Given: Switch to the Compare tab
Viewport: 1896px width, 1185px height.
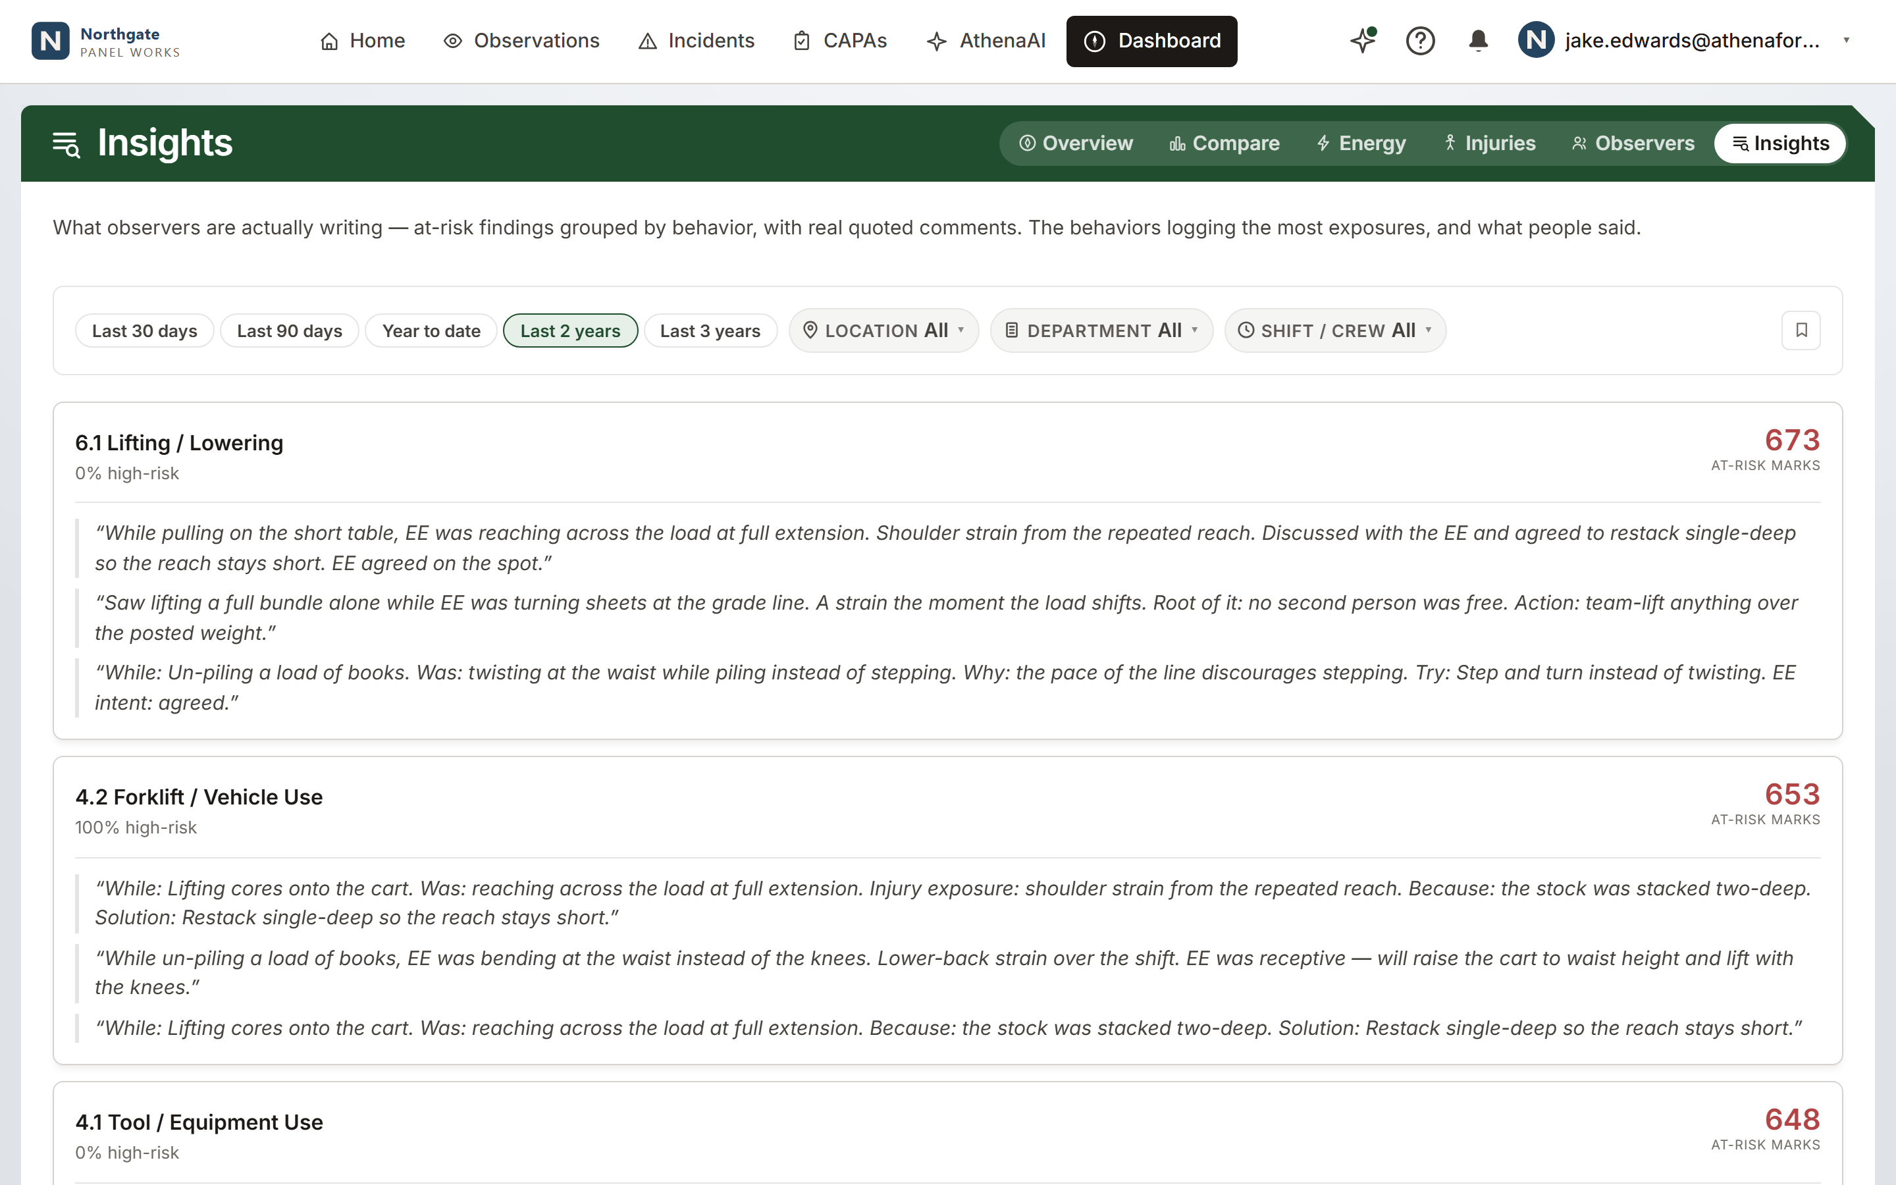Looking at the screenshot, I should [x=1224, y=144].
